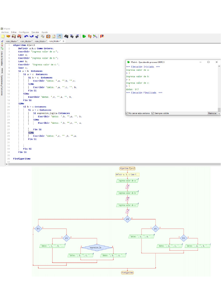Save the algorithm using the floppy icon
221x295 pixels.
coord(14,36)
